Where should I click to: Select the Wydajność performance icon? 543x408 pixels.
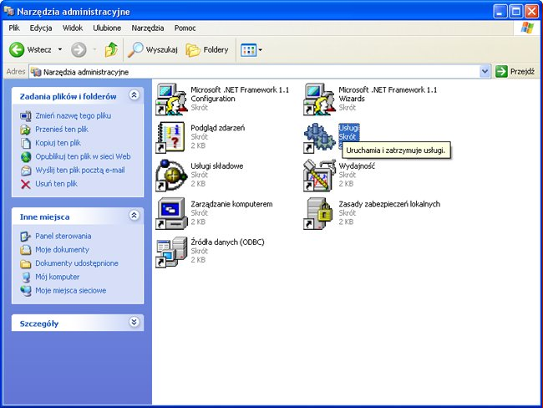click(x=319, y=176)
